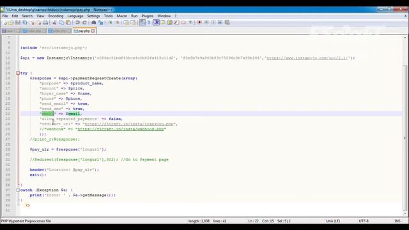The height and width of the screenshot is (230, 409).
Task: Show the Document Map panel icon
Action: tap(169, 23)
